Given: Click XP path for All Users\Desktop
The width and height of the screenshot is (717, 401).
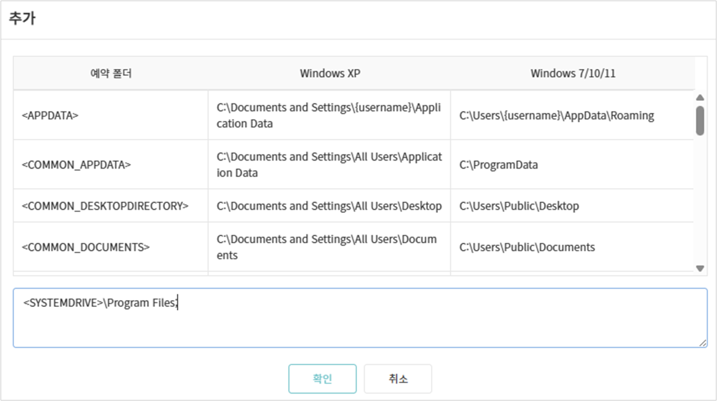Looking at the screenshot, I should coord(329,206).
